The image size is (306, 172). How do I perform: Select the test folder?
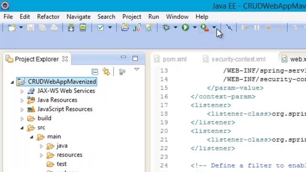click(x=62, y=164)
